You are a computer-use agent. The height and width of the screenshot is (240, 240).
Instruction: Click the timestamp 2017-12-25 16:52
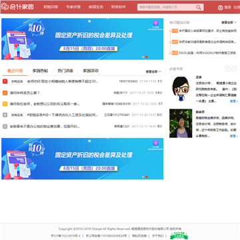(x=141, y=93)
